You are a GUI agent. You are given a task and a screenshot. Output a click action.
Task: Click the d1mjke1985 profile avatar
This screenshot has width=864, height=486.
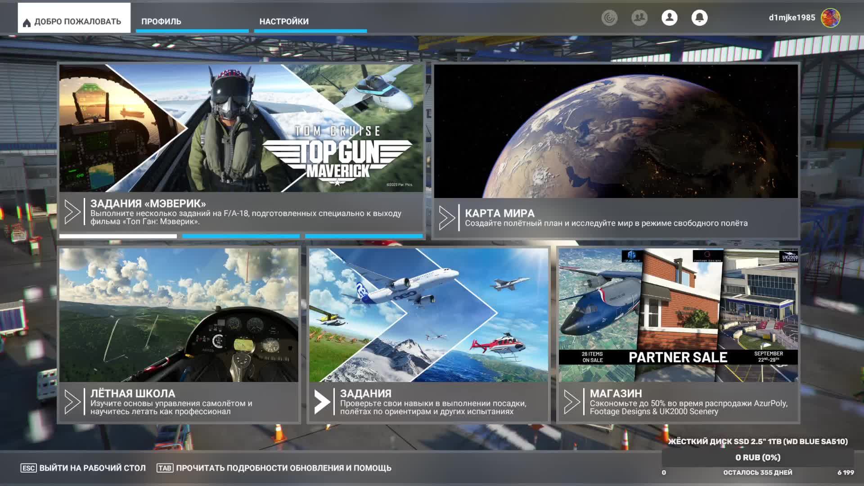(831, 18)
